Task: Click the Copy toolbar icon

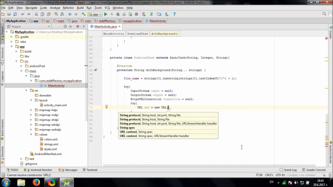Action: pos(42,14)
